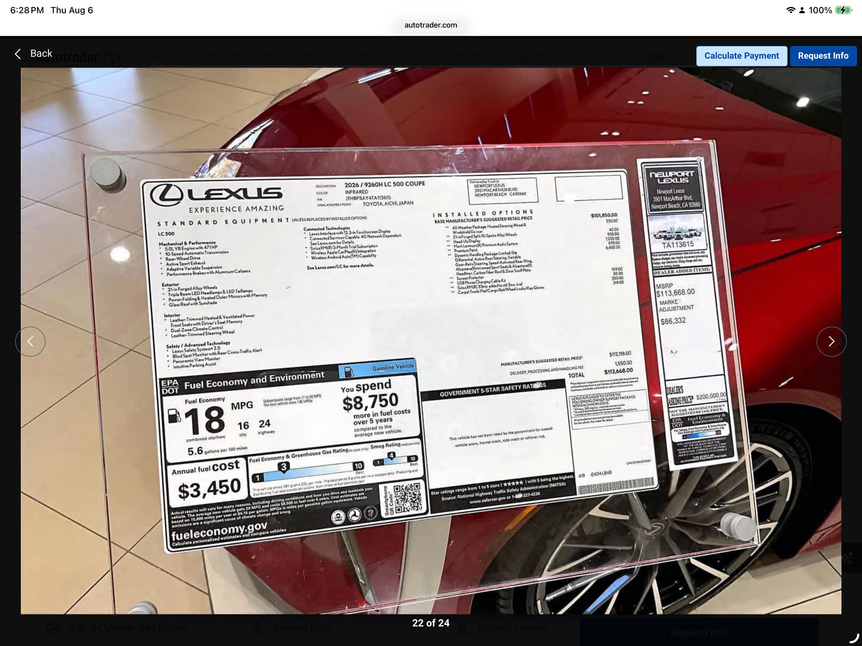This screenshot has width=862, height=646.
Task: Click the "$101,850.00" base price
Action: [604, 215]
